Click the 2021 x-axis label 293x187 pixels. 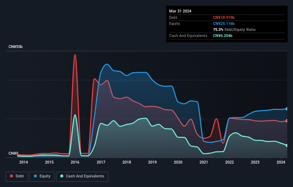204,162
